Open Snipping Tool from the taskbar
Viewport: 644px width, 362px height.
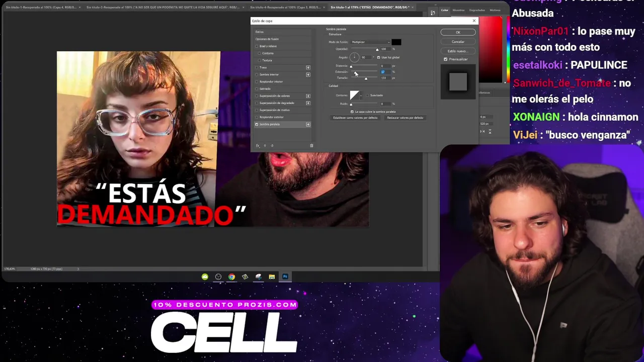coord(259,277)
